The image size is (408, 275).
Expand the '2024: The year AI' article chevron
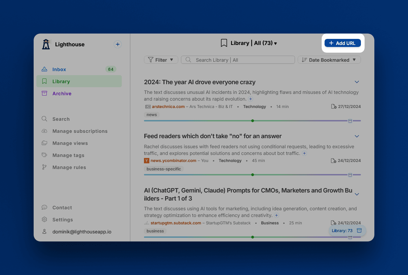pos(357,82)
